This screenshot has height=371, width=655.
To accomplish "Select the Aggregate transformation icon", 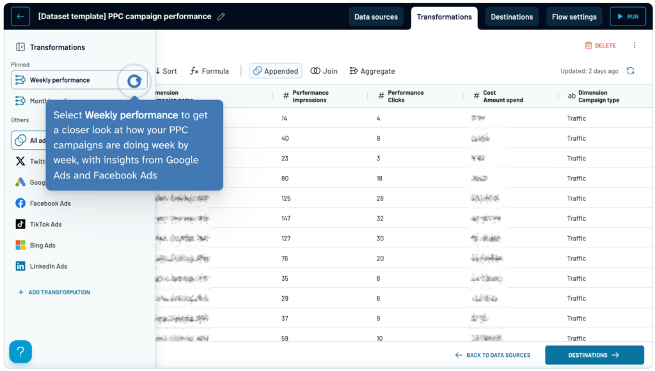I will (x=354, y=71).
